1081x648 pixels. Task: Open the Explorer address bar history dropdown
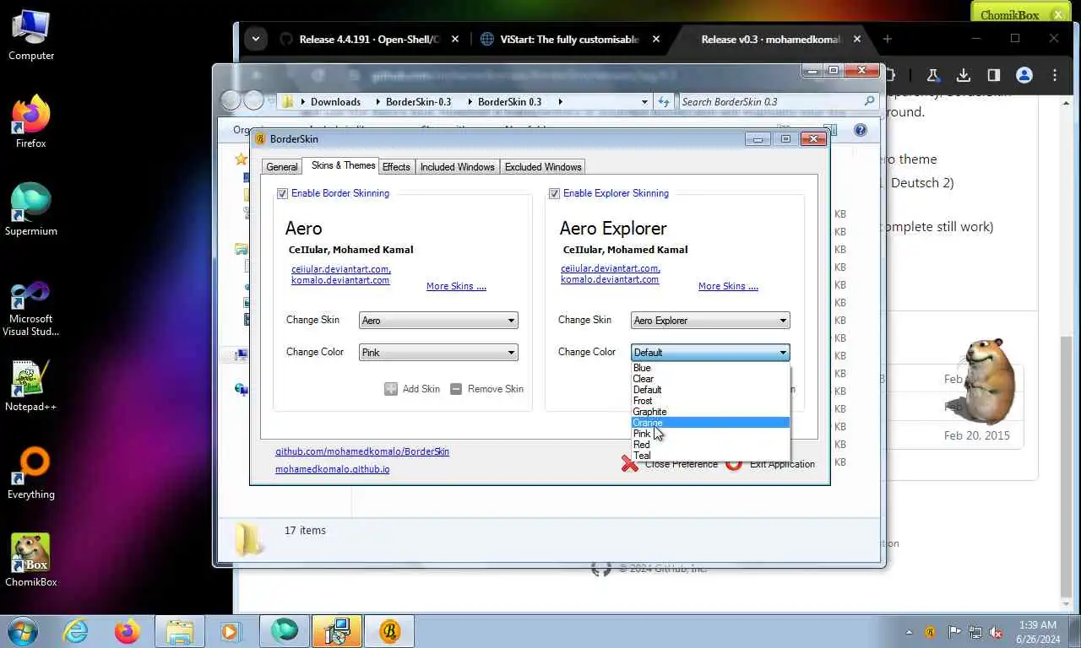(x=645, y=101)
